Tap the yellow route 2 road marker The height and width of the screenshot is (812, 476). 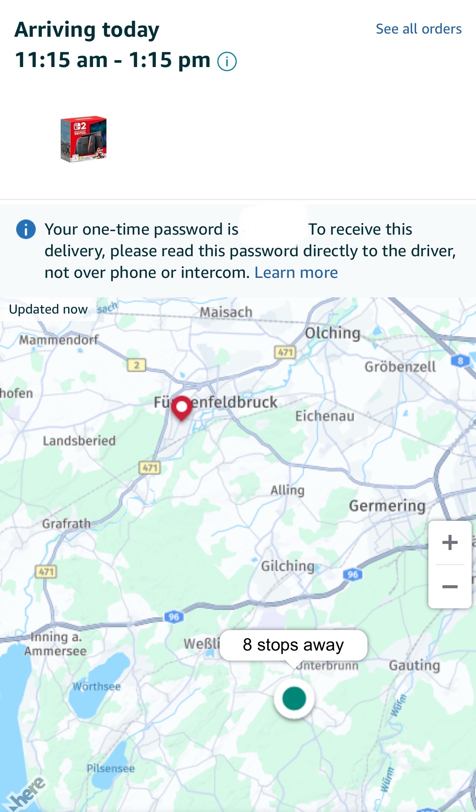tap(137, 365)
